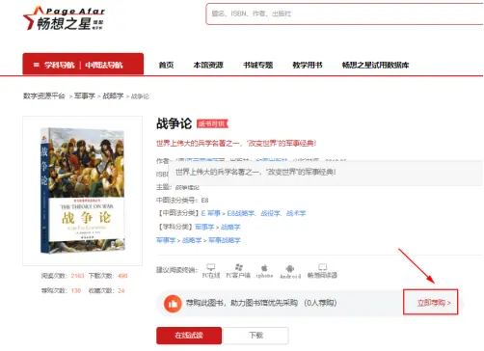Click the 下载次数 count value
The height and width of the screenshot is (351, 484).
(122, 276)
